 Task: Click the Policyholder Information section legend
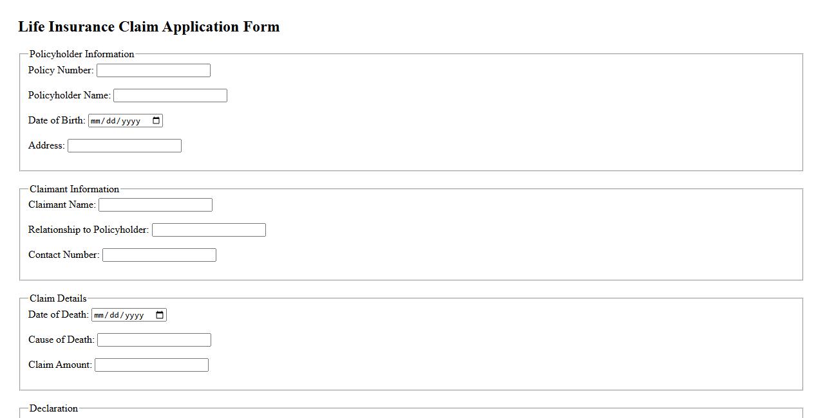click(82, 54)
